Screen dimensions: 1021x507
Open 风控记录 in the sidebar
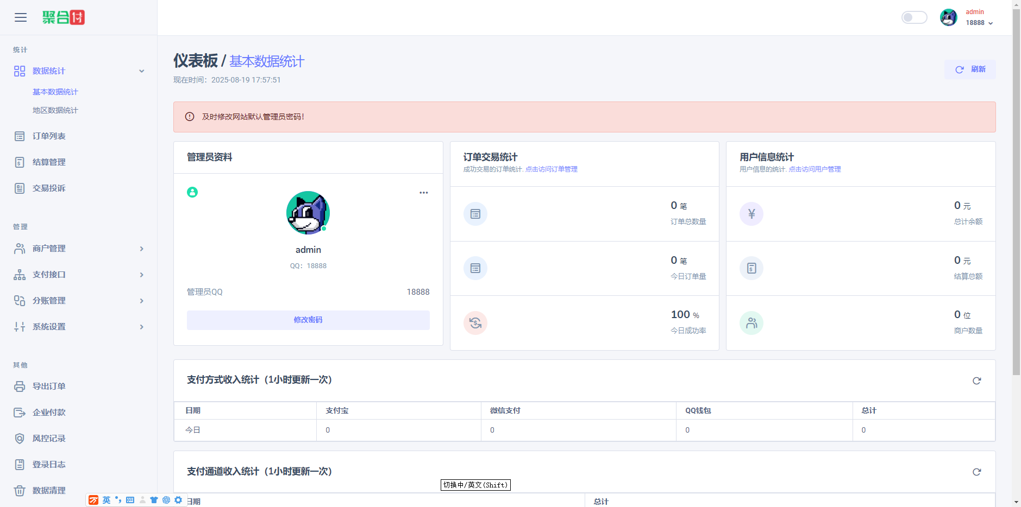pos(48,438)
